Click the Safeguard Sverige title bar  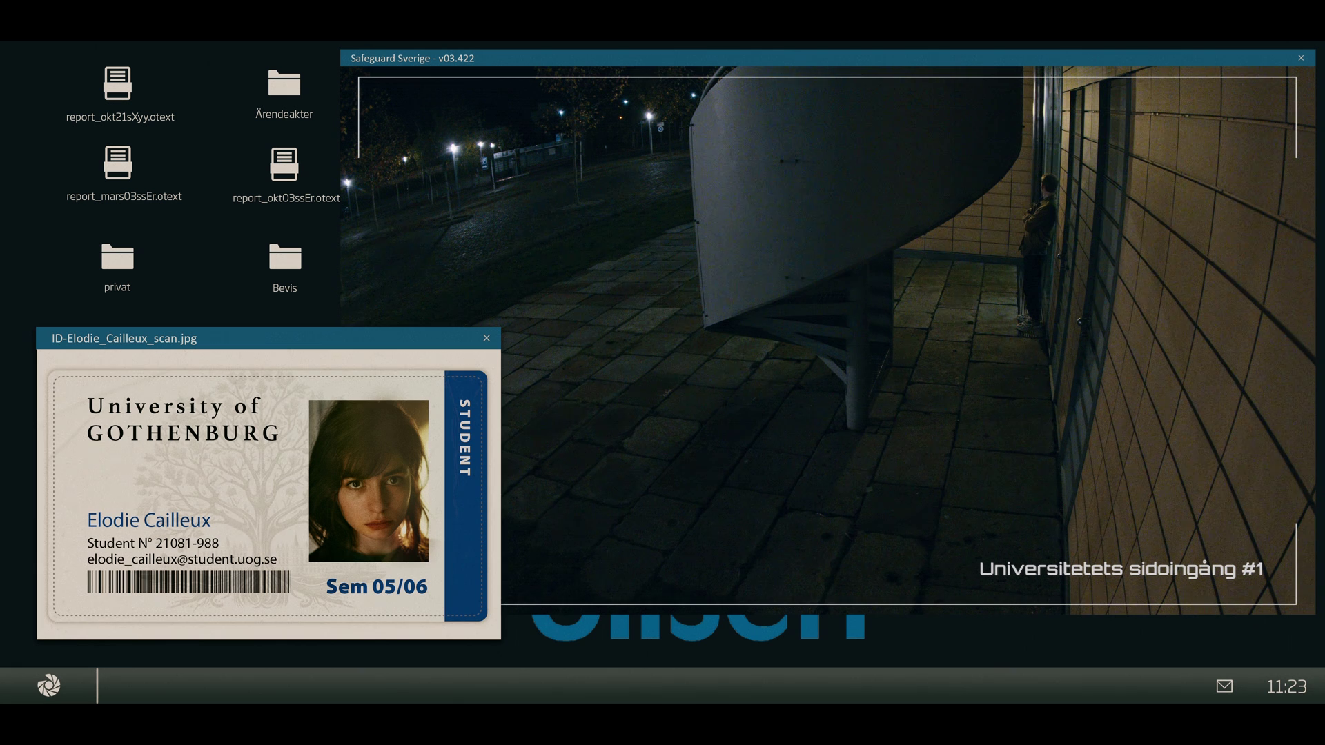(x=759, y=58)
